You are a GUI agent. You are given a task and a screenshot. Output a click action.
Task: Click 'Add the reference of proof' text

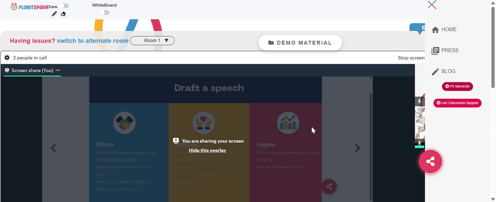(x=280, y=167)
